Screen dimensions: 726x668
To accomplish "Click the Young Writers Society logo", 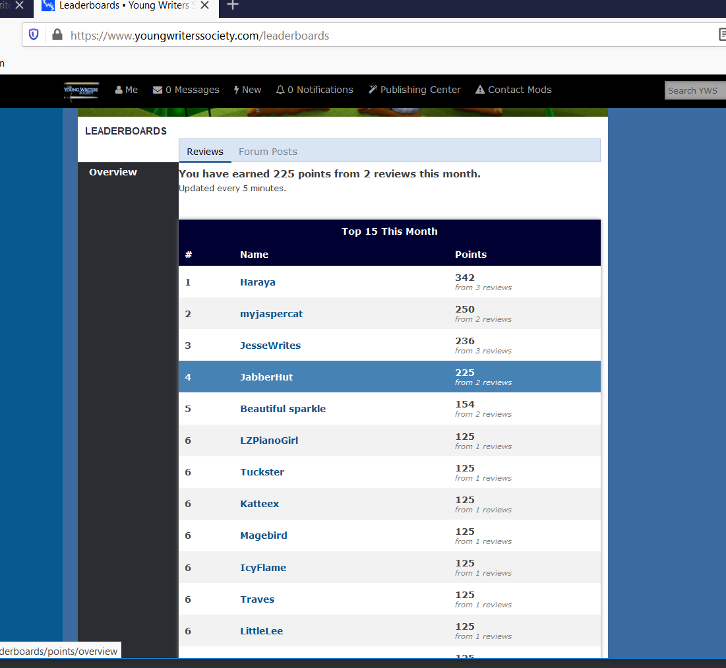I will pos(81,90).
